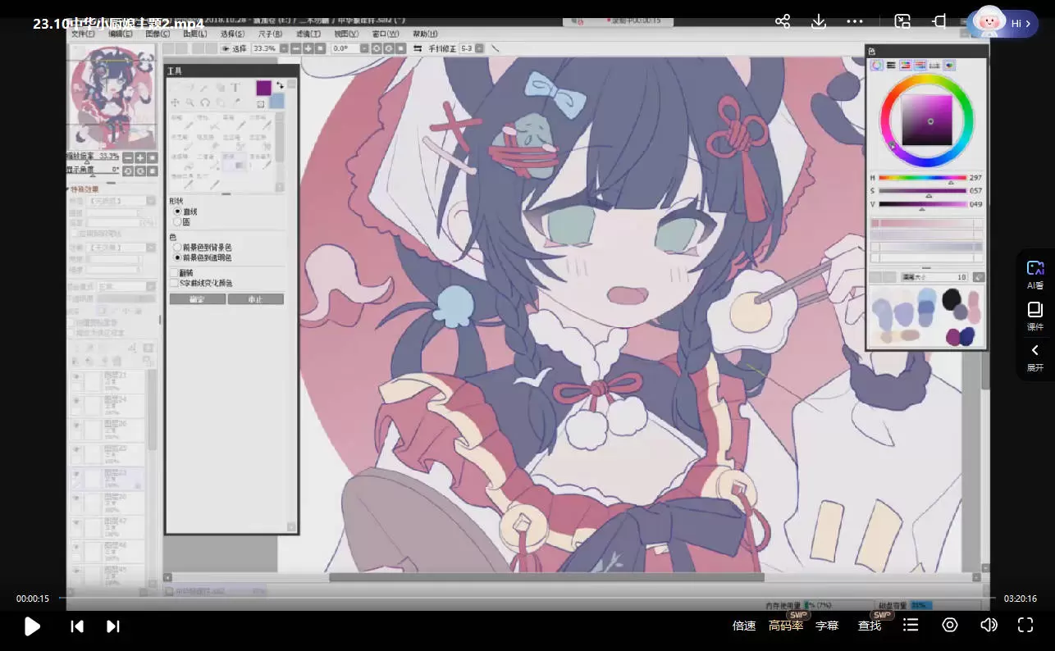
Task: Open the 字幕 subtitle option
Action: 827,626
